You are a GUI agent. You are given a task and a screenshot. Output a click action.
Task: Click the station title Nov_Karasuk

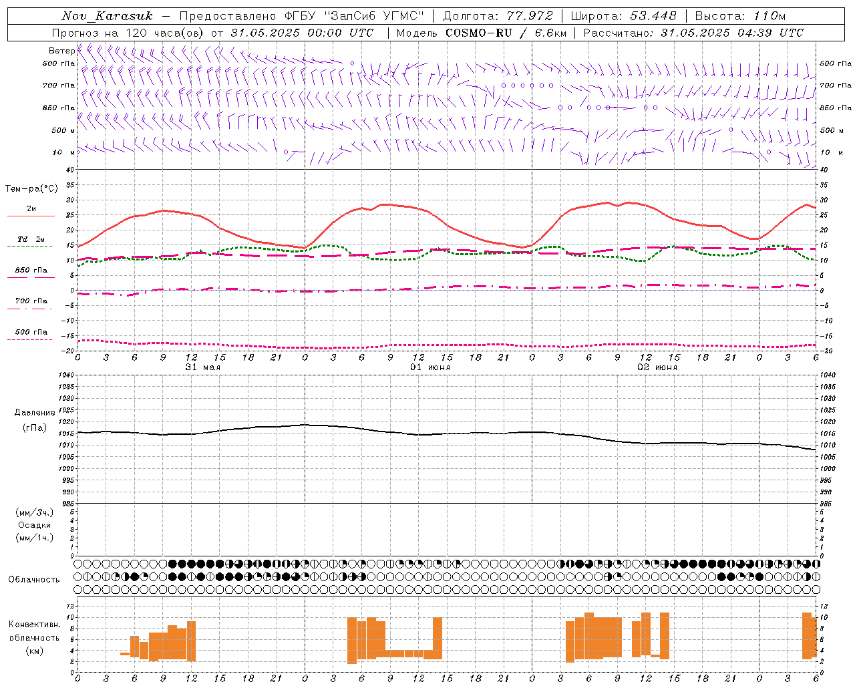[x=107, y=16]
